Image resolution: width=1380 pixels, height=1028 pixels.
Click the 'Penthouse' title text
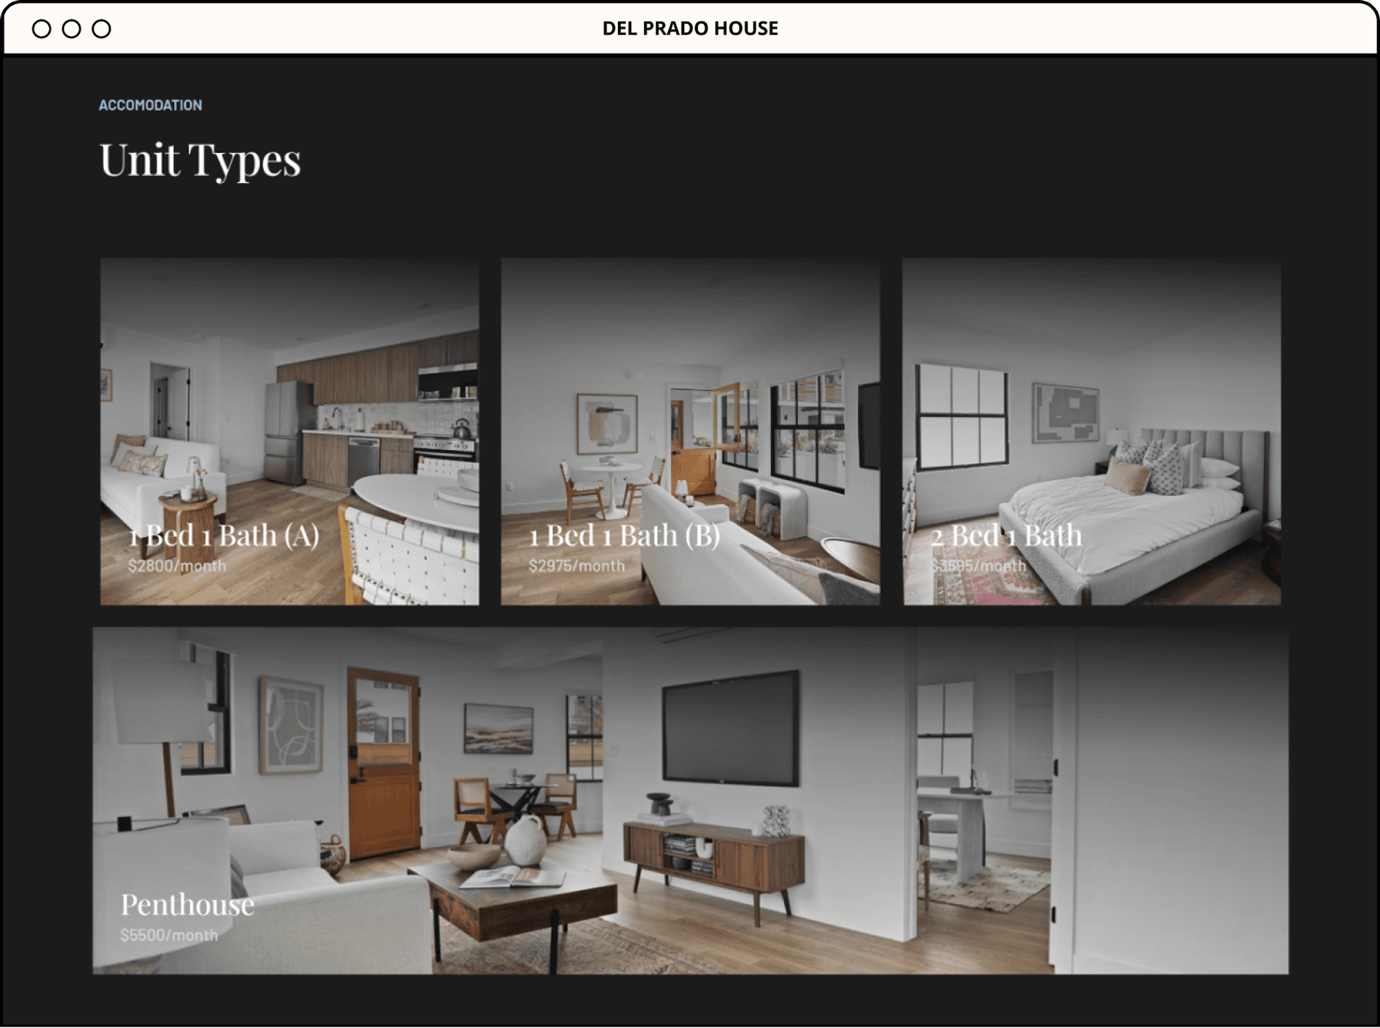coord(188,905)
